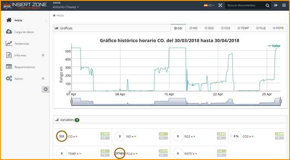290x160 pixels.
Task: Toggle the Valor series in chart legend
Action: (x=274, y=46)
